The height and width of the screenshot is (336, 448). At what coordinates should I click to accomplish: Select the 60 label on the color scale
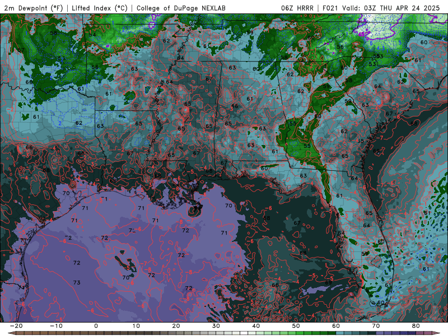point(336,326)
